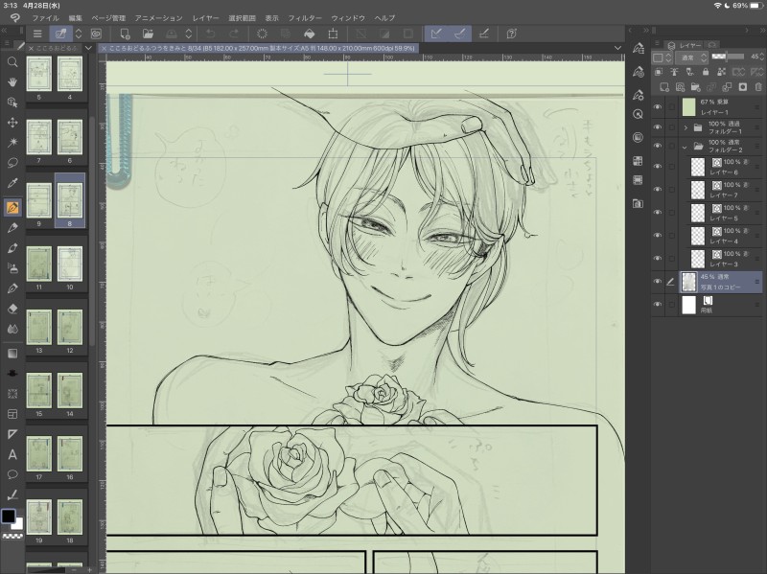Viewport: 767px width, 574px height.
Task: Click the Create layer mask icon
Action: (x=743, y=87)
